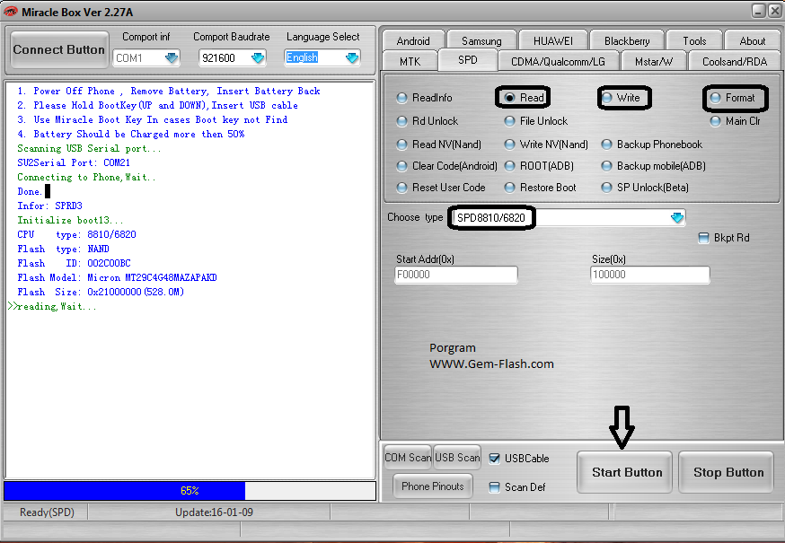The image size is (785, 543).
Task: Click the USB Scan button
Action: click(457, 458)
